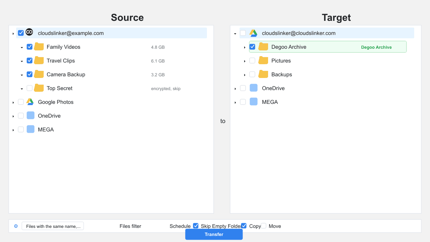
Task: Check the Backups folder checkbox
Action: click(252, 74)
